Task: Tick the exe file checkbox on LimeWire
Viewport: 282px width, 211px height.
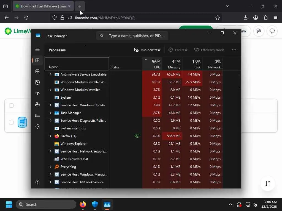Action: coord(11,122)
